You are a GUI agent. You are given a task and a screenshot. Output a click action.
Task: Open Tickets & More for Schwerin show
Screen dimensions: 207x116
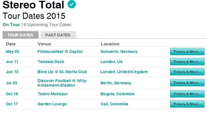(187, 52)
